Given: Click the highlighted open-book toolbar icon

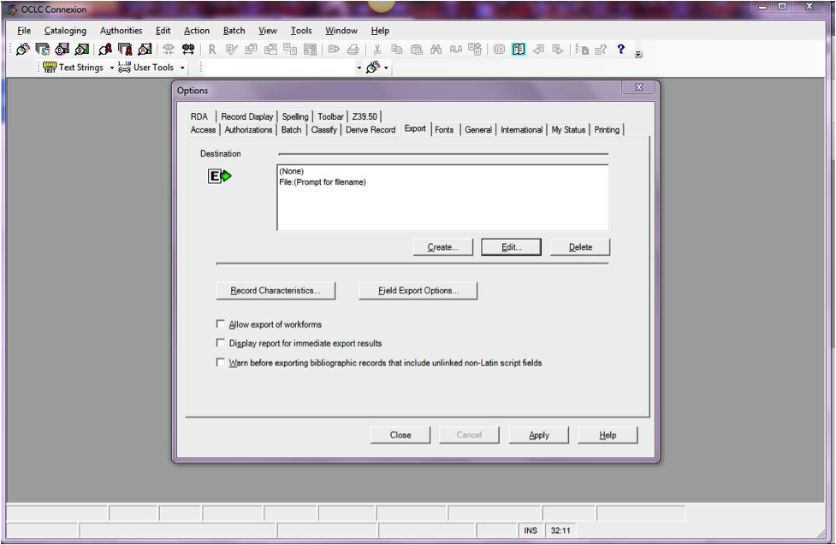Looking at the screenshot, I should (519, 50).
